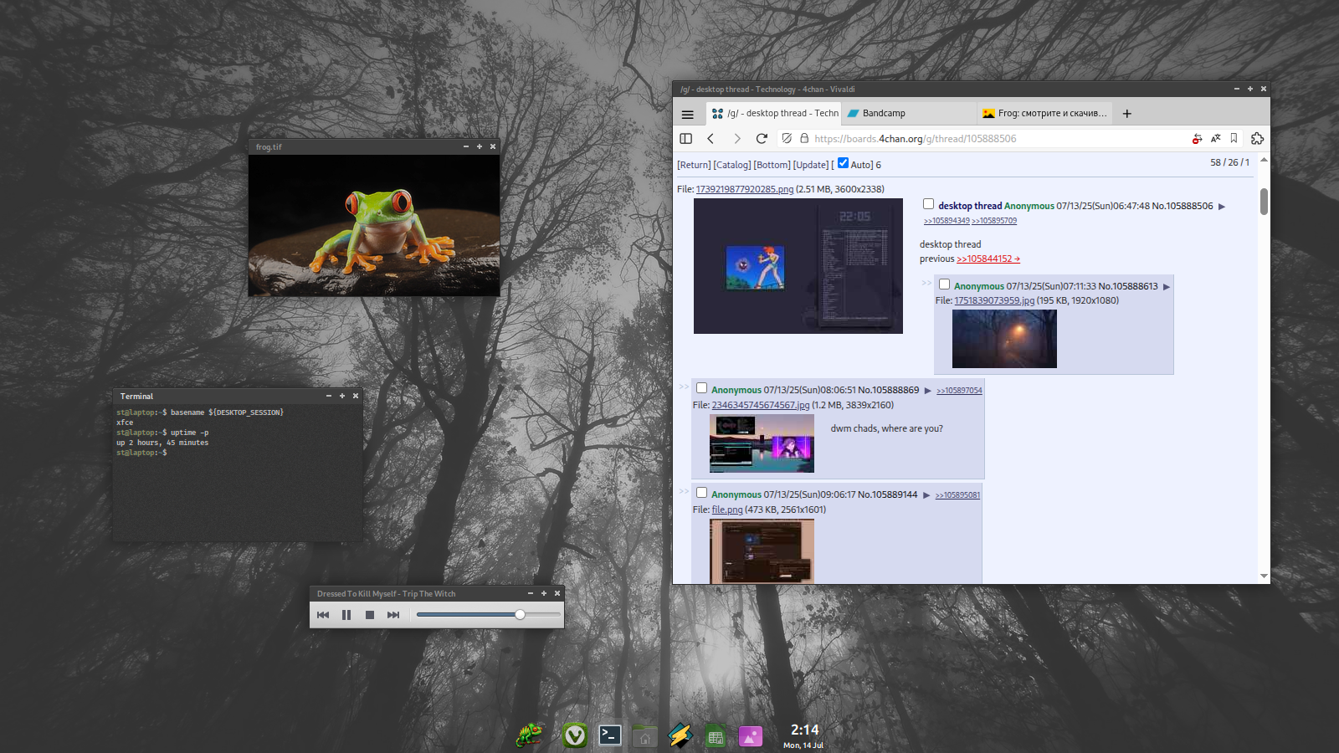
Task: Open the chameleon app menu in dock
Action: 529,735
